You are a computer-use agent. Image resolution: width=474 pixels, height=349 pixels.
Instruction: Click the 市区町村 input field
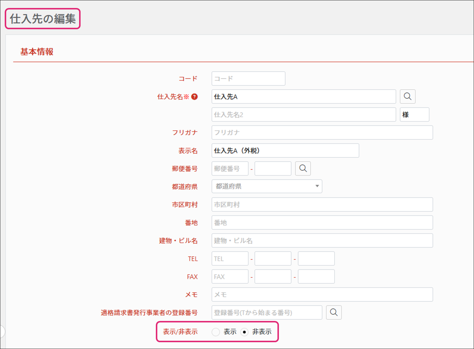coord(322,205)
